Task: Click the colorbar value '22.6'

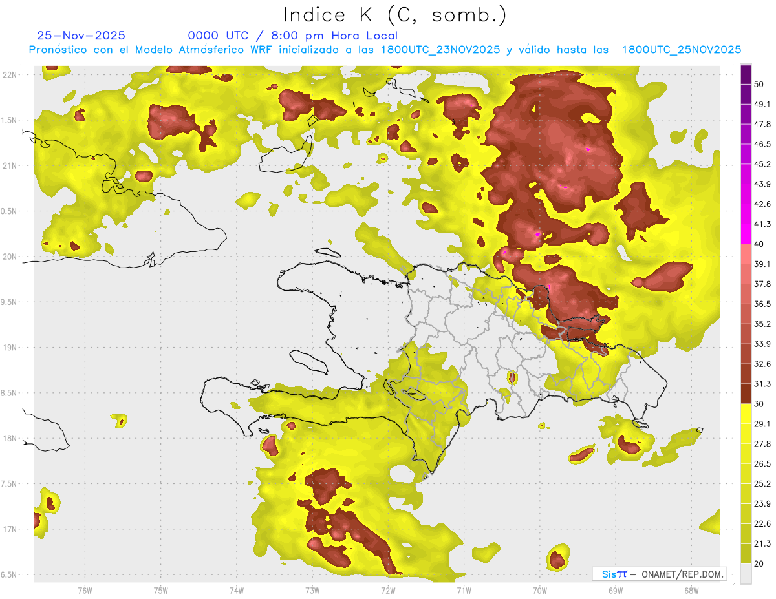Action: [x=762, y=523]
